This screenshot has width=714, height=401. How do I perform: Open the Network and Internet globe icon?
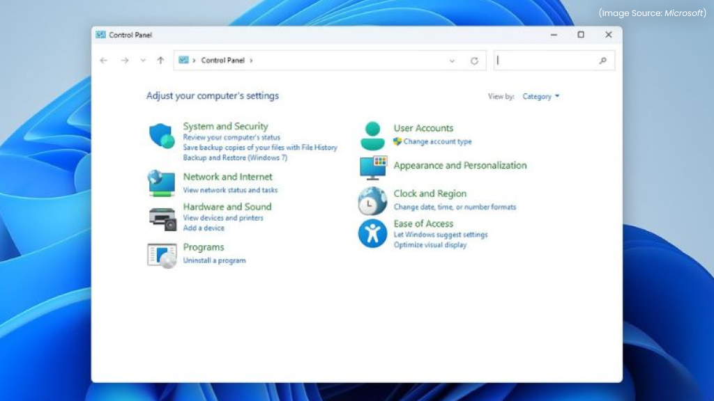(x=162, y=183)
